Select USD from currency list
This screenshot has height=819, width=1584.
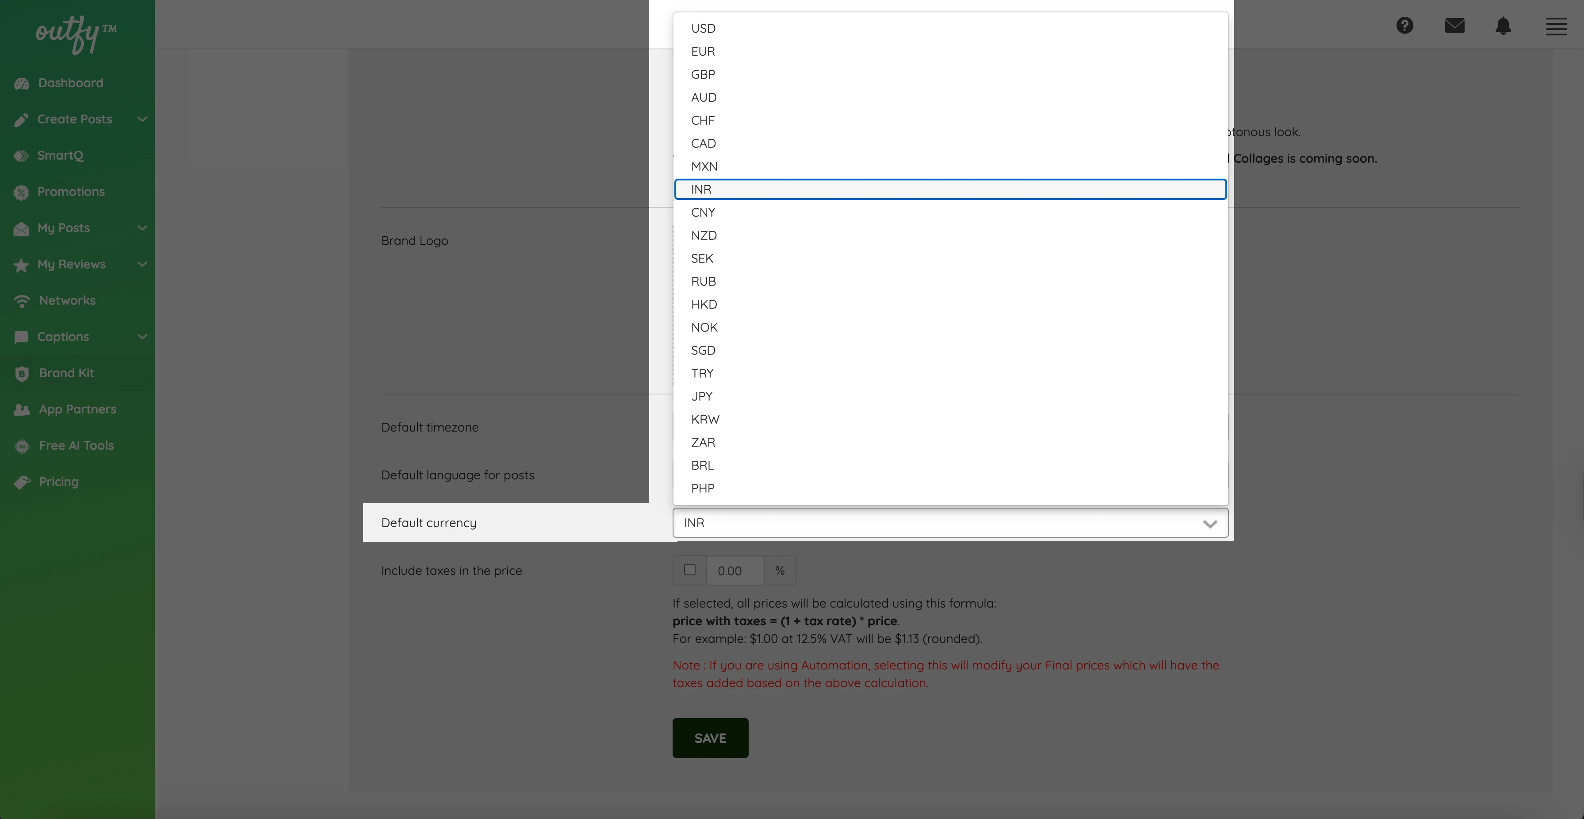click(704, 28)
